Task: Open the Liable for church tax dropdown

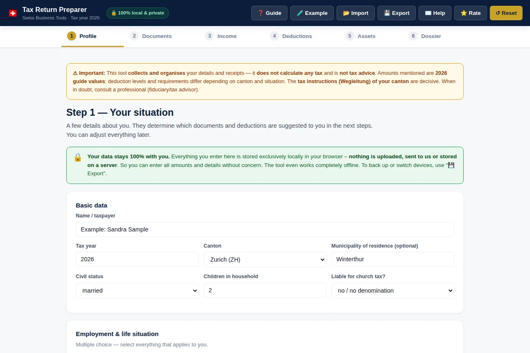Action: 393,291
